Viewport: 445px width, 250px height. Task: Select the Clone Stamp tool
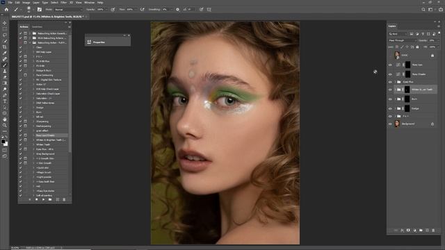point(5,71)
